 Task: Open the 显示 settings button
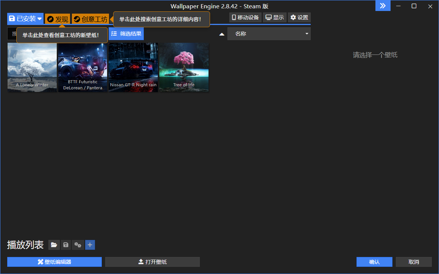[x=275, y=17]
